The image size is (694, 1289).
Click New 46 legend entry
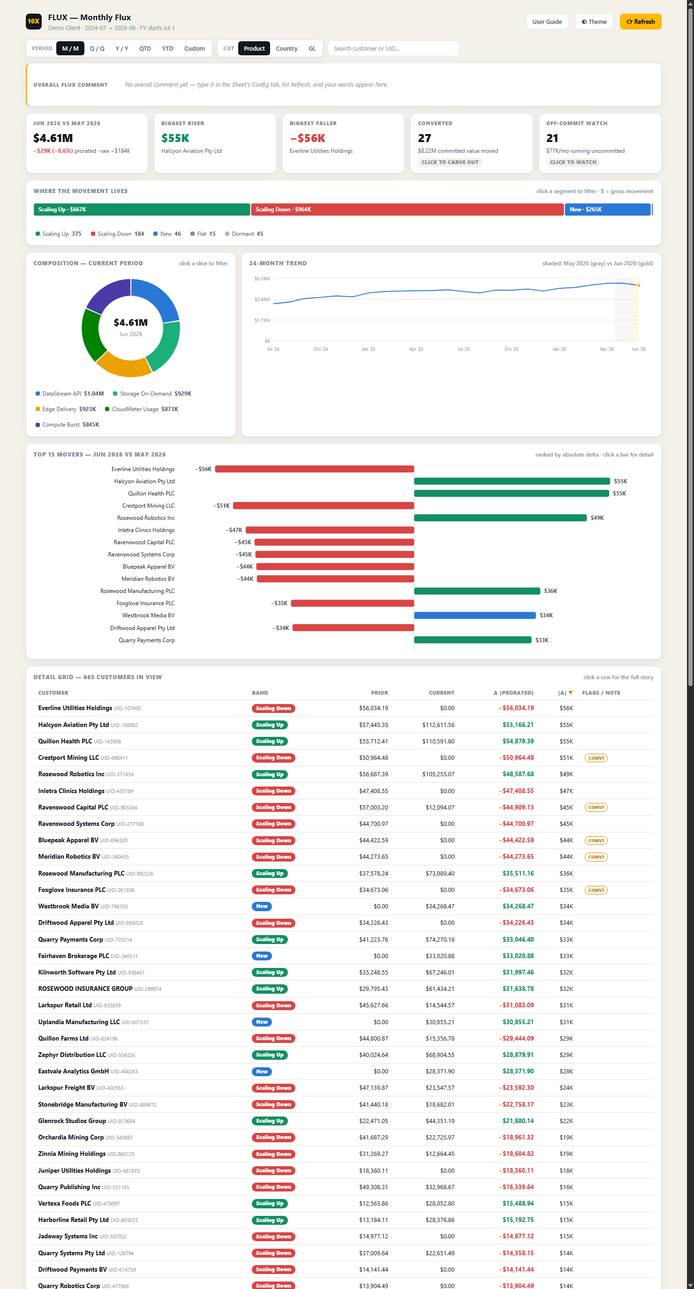[x=167, y=234]
